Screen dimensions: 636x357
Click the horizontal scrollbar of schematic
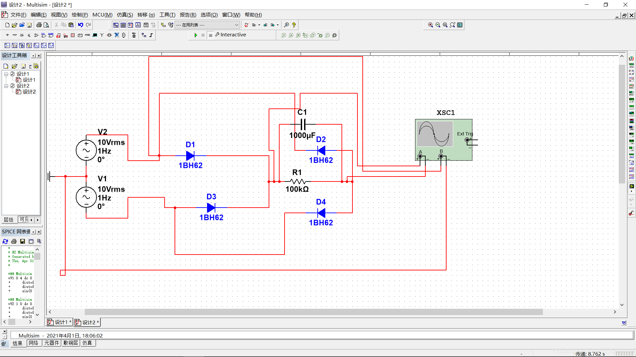point(313,312)
